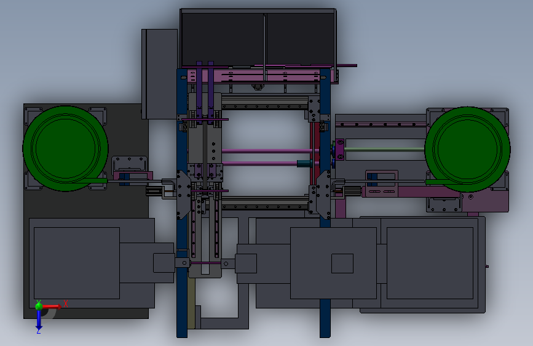This screenshot has height=346, width=533.
Task: Select the light green shaft feeding right bowl
Action: (x=384, y=149)
